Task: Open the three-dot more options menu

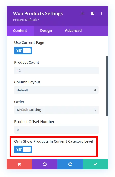Action: 101,14
